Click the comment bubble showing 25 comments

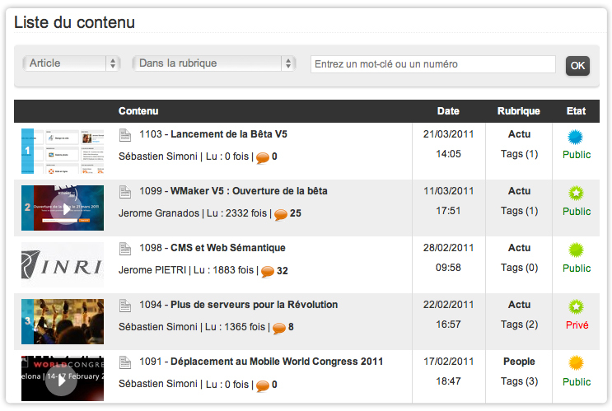pyautogui.click(x=281, y=214)
